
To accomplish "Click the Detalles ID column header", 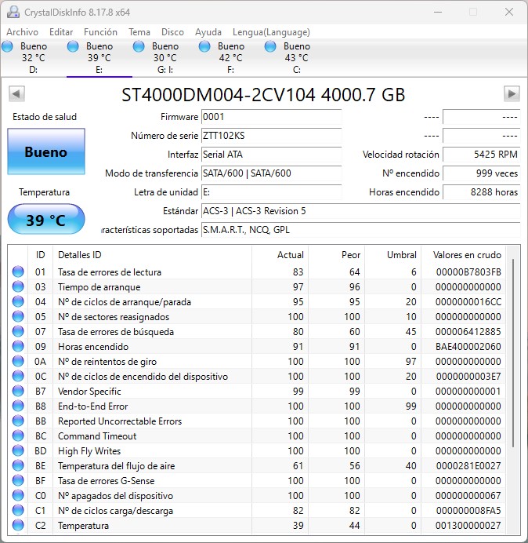I will 152,255.
